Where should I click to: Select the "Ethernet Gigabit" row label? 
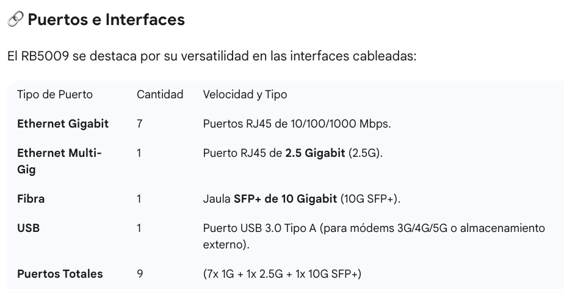(x=63, y=124)
